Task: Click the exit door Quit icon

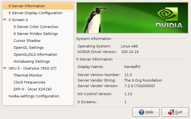Action: click(171, 112)
